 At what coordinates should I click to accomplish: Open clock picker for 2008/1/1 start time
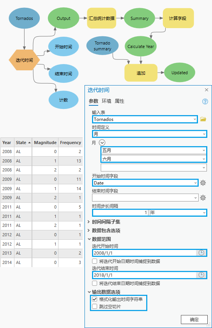[x=201, y=253]
